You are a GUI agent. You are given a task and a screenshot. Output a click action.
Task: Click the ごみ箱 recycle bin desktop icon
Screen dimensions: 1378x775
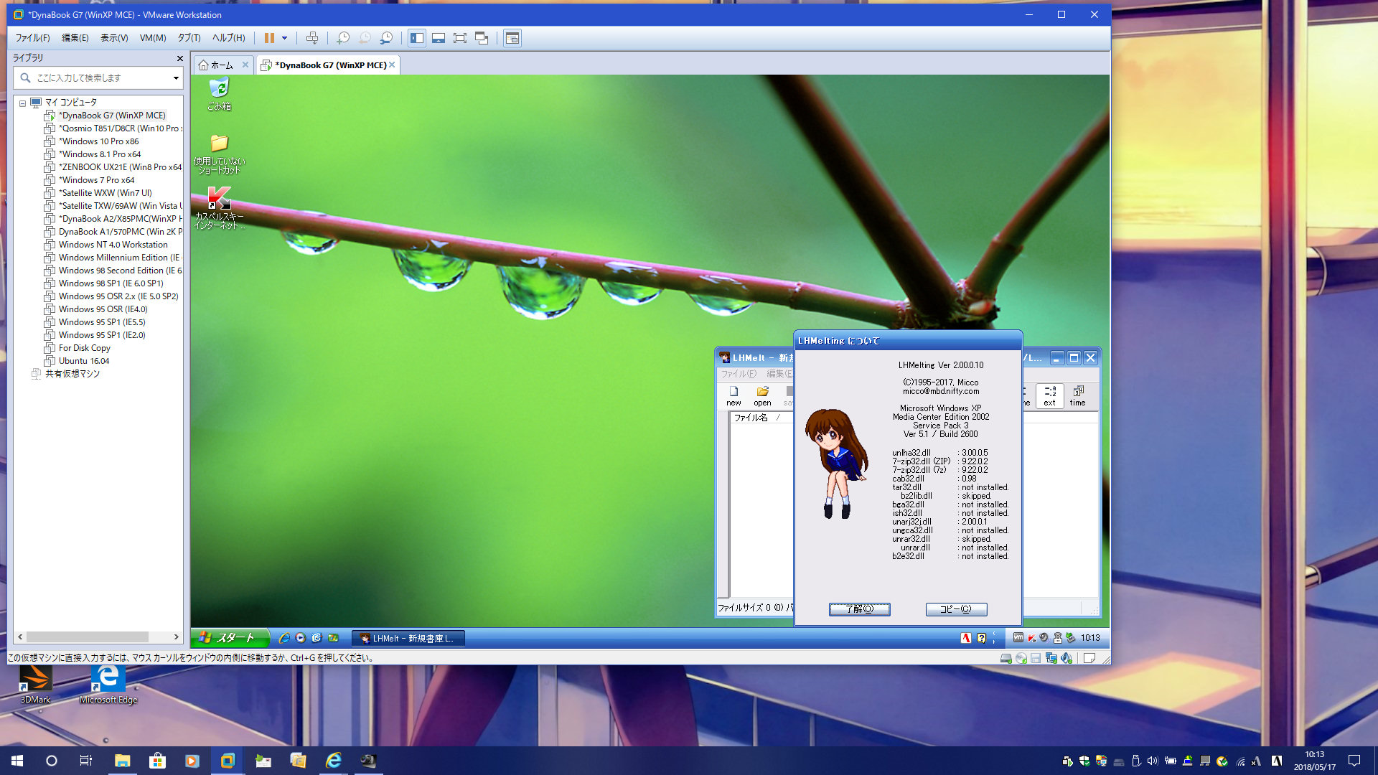click(x=220, y=94)
